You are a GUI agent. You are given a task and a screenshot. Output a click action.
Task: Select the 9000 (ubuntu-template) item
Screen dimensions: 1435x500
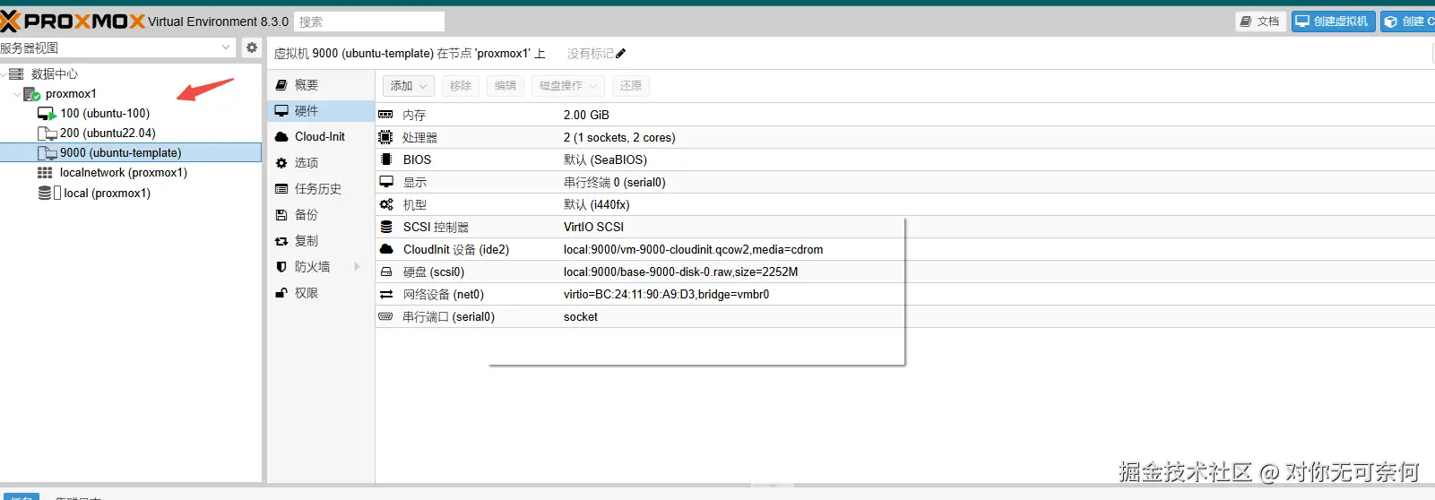click(x=131, y=153)
